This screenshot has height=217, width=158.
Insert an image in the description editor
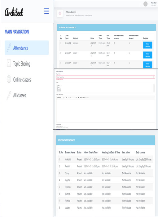[x=76, y=97]
